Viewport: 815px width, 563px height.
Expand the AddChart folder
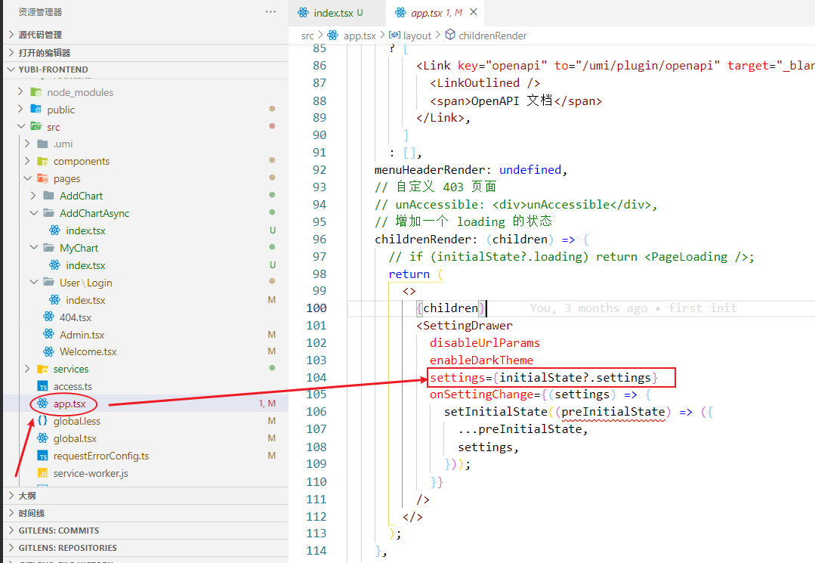tap(34, 196)
